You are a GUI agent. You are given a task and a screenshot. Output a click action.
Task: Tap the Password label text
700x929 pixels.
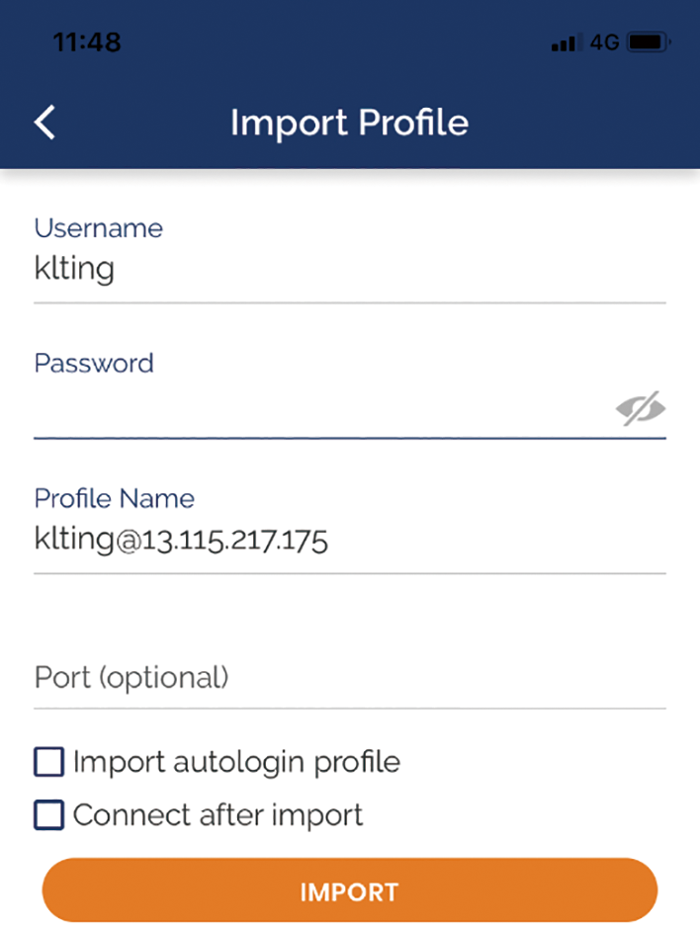(x=94, y=363)
